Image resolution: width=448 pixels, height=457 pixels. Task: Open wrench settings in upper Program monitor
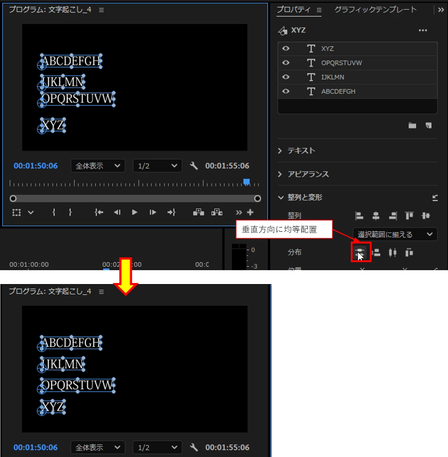click(x=194, y=166)
